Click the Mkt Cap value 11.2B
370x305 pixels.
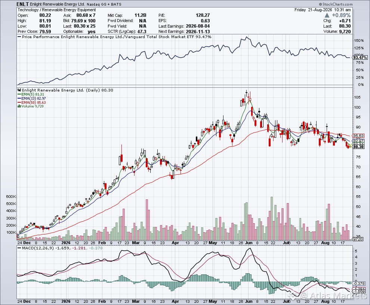click(x=141, y=15)
